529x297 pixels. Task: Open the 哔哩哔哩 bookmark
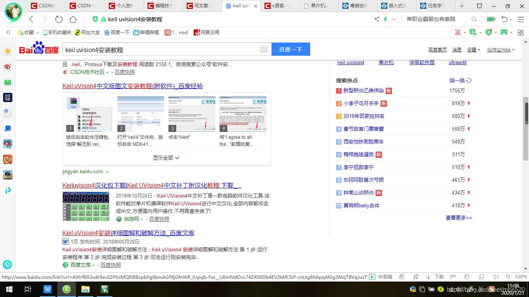coord(146,32)
